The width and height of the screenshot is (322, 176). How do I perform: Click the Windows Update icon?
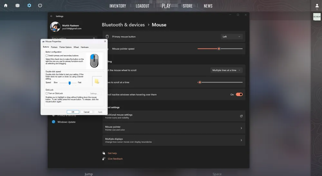[53, 122]
